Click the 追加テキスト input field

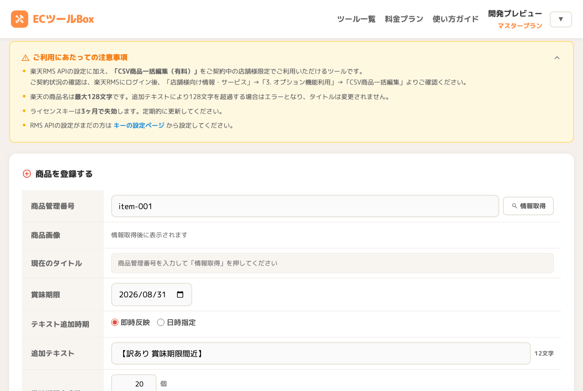(x=321, y=353)
